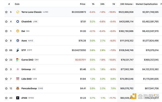Viewport: 162px width, 102px height.
Task: Sort by the 24h Volume column header
Action: 127,4
